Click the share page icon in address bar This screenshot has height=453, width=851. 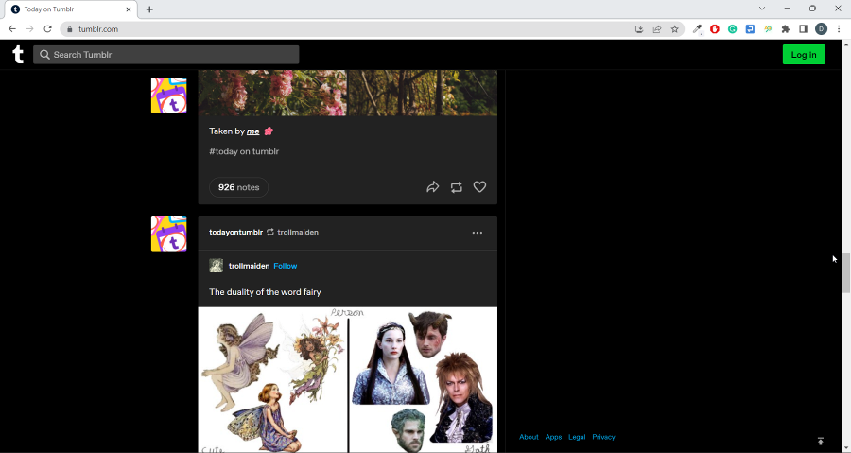tap(657, 29)
